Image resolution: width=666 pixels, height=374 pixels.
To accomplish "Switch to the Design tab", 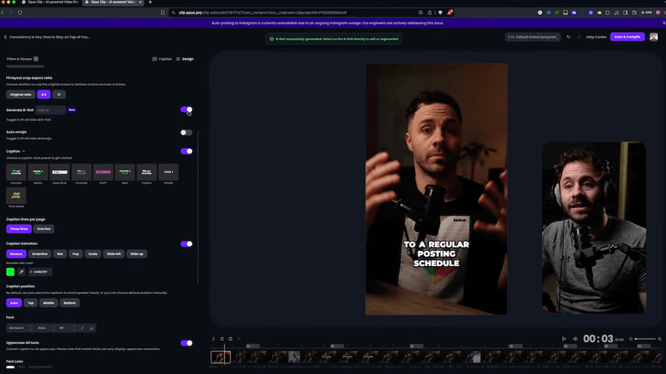I will point(184,59).
